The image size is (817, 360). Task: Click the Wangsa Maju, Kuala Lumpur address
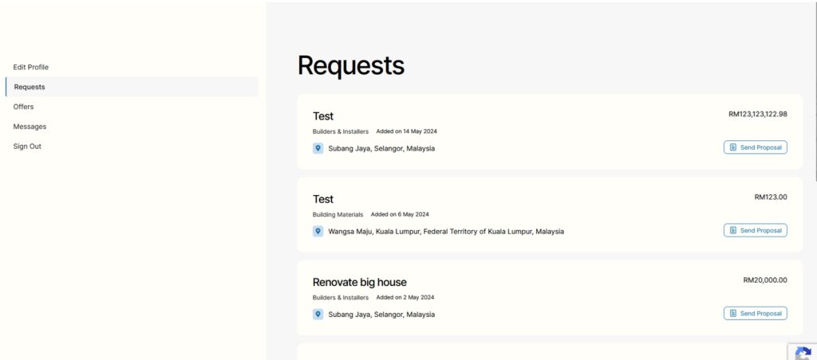(x=446, y=232)
